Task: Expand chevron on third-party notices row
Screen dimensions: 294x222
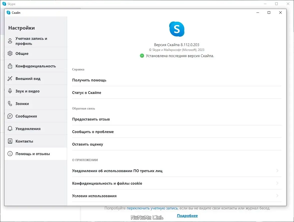Action: (277, 171)
